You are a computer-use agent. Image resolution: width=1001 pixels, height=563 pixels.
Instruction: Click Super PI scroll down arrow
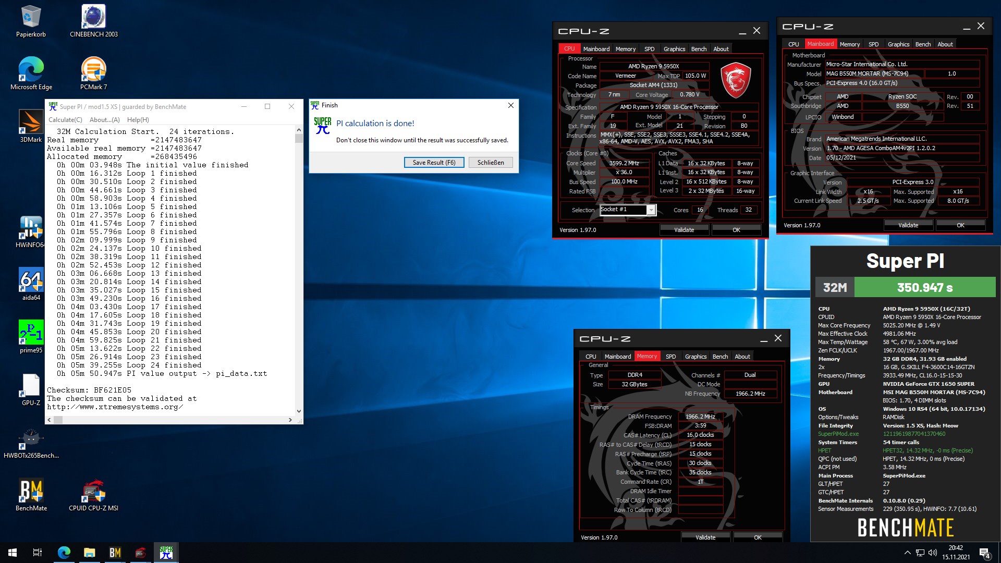(299, 411)
